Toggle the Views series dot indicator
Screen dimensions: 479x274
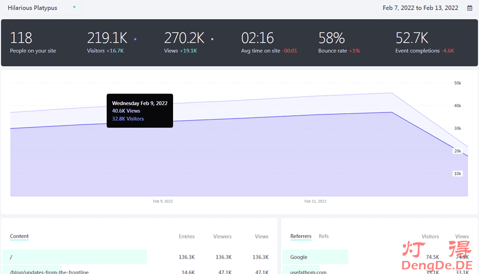[x=212, y=39]
